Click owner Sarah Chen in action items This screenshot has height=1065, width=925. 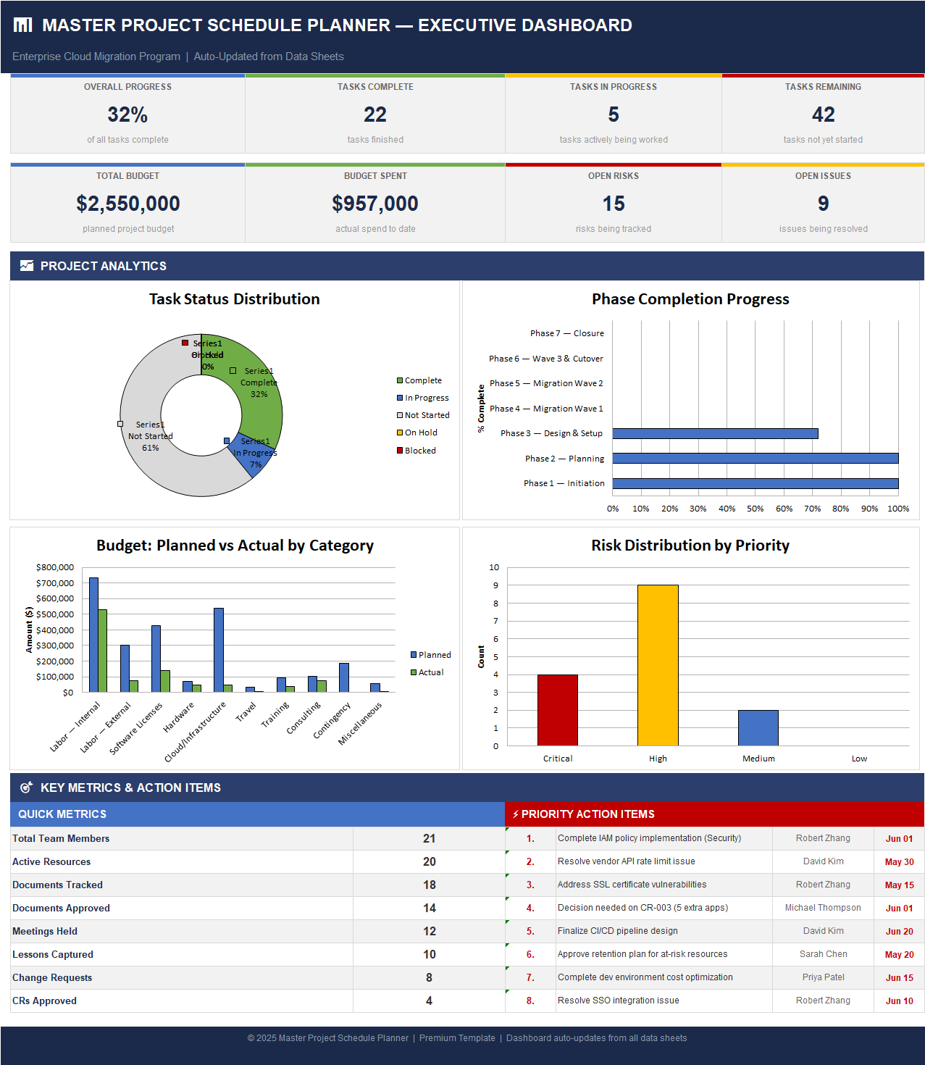click(824, 954)
